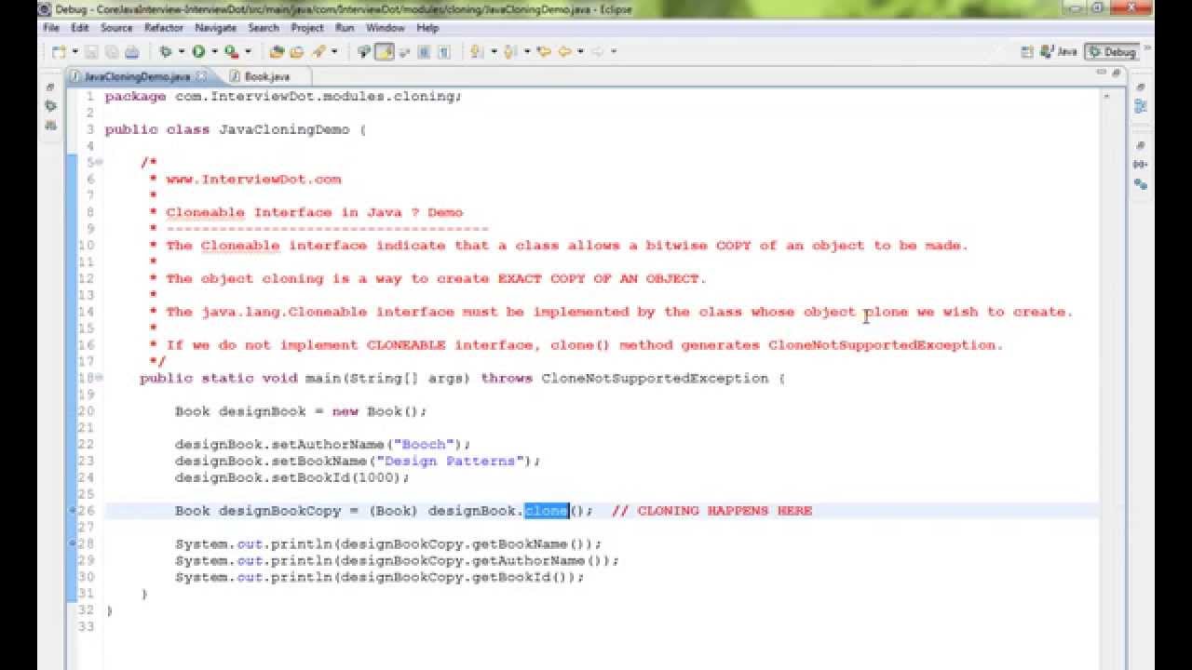Toggle Mark Occurrences highlighted button

[385, 52]
